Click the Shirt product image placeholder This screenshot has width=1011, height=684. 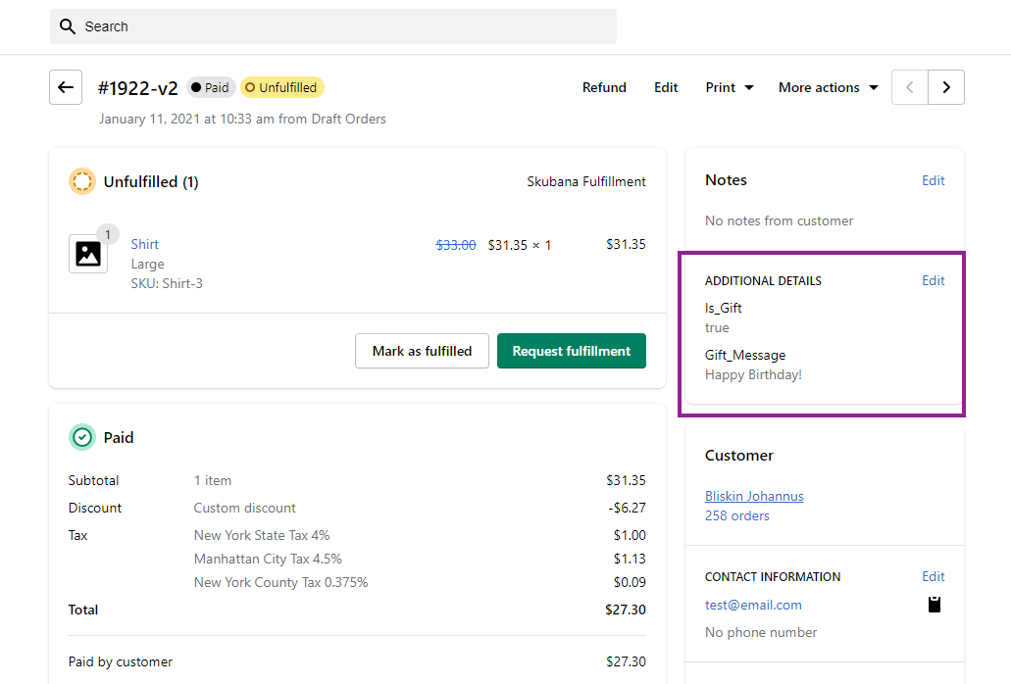point(88,254)
